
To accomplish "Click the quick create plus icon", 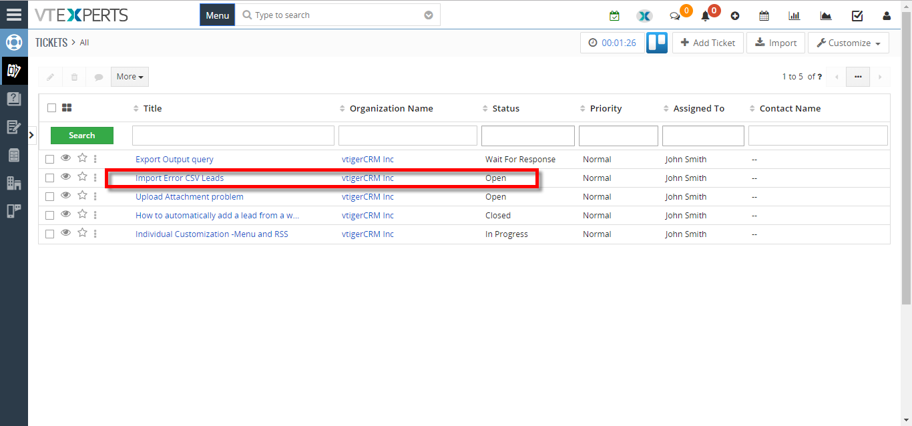I will (735, 15).
